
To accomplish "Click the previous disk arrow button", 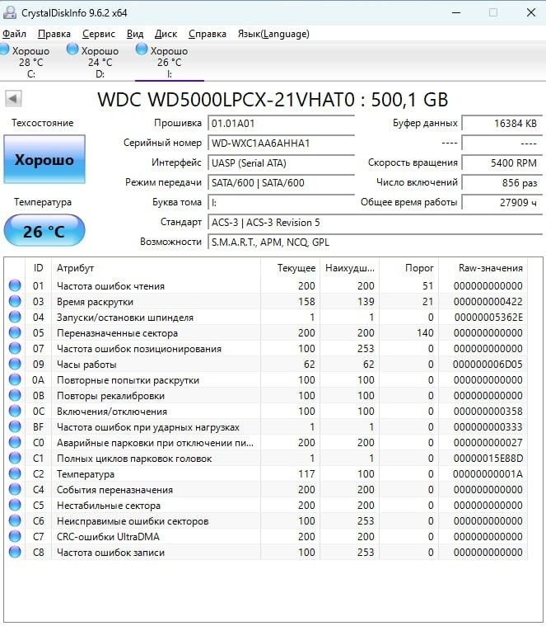I will pyautogui.click(x=13, y=98).
